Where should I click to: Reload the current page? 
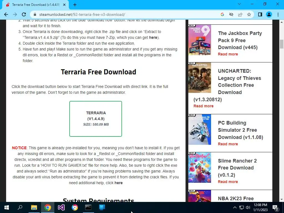24,14
